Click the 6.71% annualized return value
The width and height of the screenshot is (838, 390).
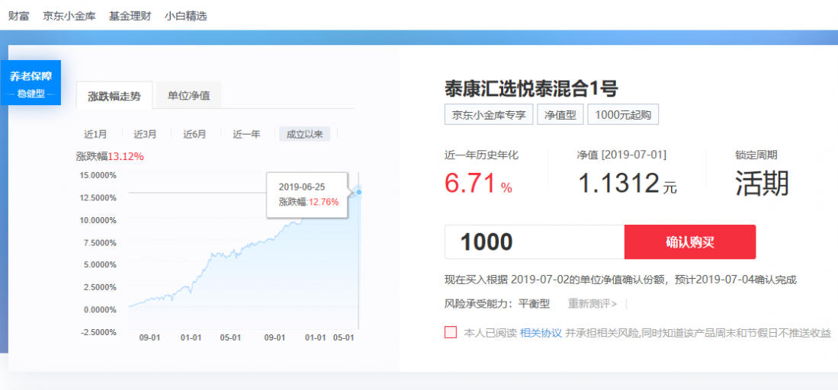478,184
